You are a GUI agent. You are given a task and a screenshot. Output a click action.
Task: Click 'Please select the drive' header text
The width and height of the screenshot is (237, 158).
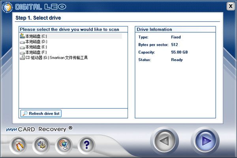coord(70,30)
